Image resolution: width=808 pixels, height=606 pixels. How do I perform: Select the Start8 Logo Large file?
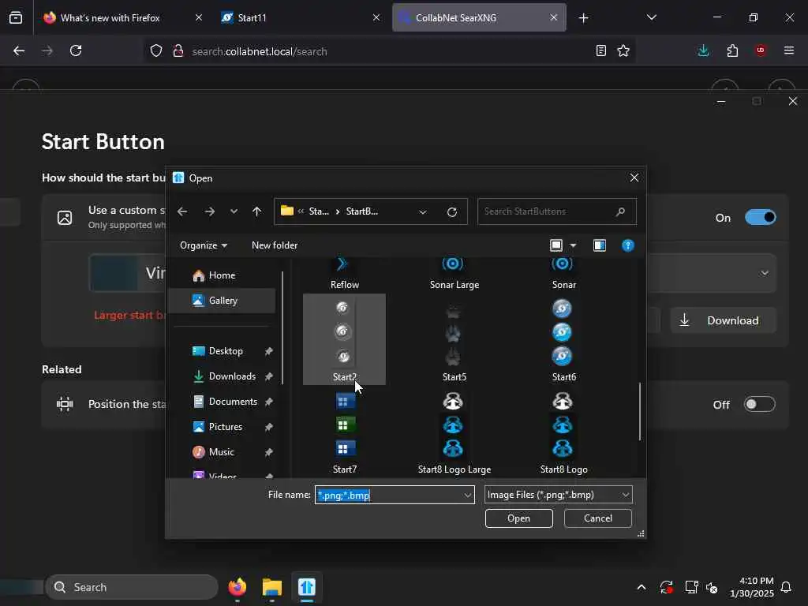[454, 432]
